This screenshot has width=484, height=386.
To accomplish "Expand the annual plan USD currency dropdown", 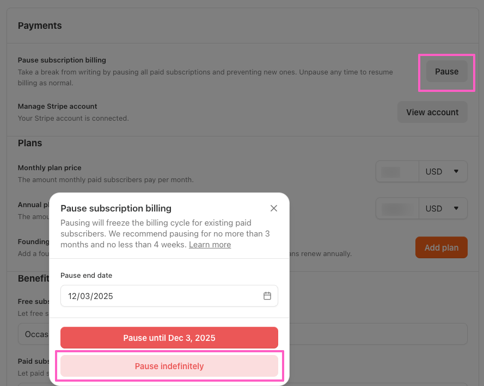I will tap(443, 208).
